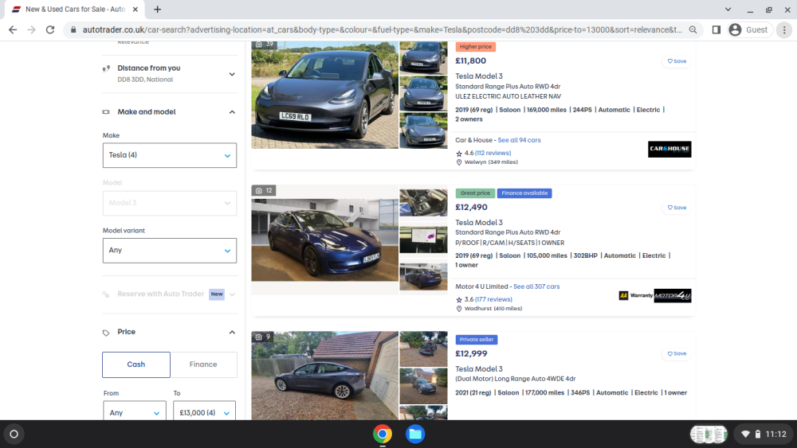Collapse the Make and model section

[x=169, y=111]
